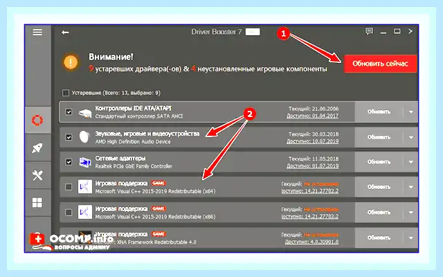Click the GAME badge on XNA Framework row
Screen dimensions: 443x277
point(159,234)
